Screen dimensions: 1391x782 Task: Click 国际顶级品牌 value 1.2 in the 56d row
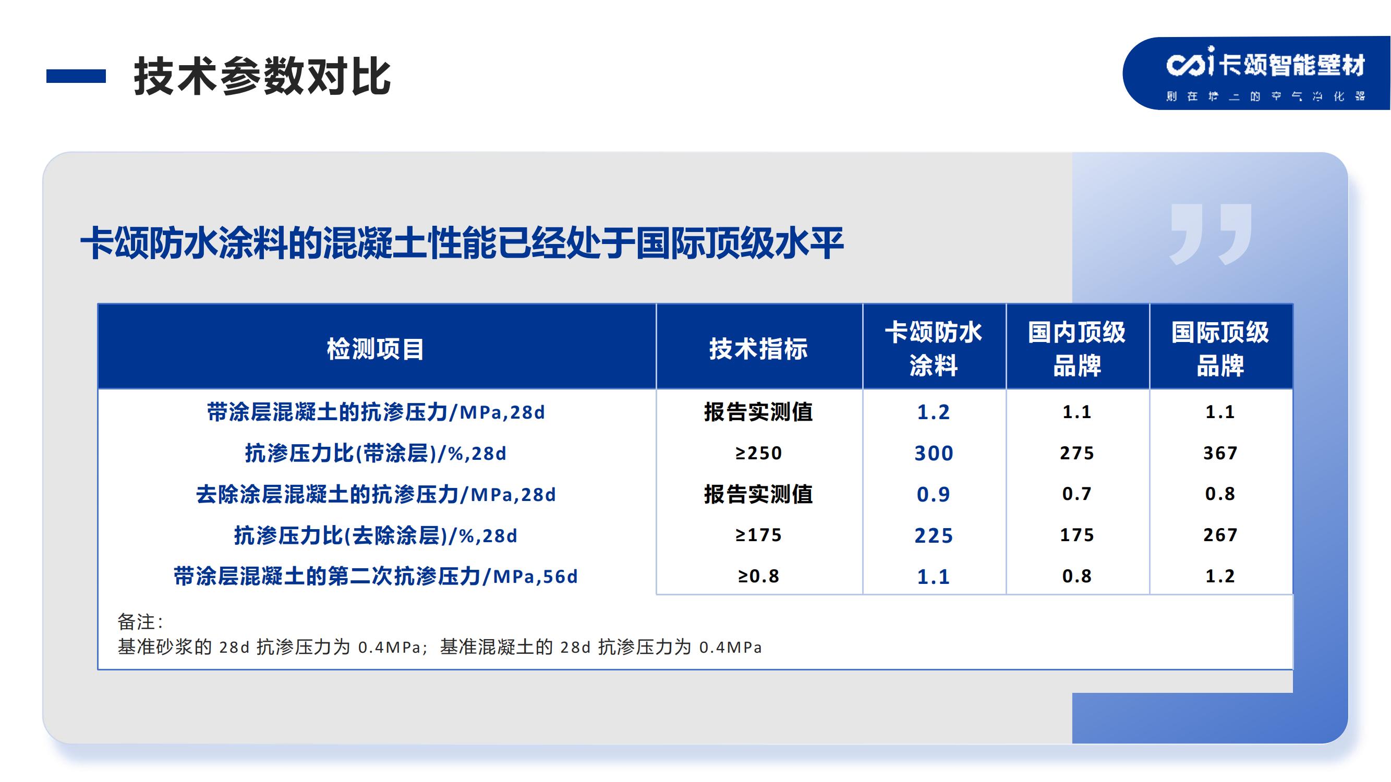click(1220, 577)
